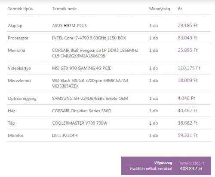215x177 pixels.
Task: Click the '1 db' quantity in Videókártya row
Action: pyautogui.click(x=154, y=68)
